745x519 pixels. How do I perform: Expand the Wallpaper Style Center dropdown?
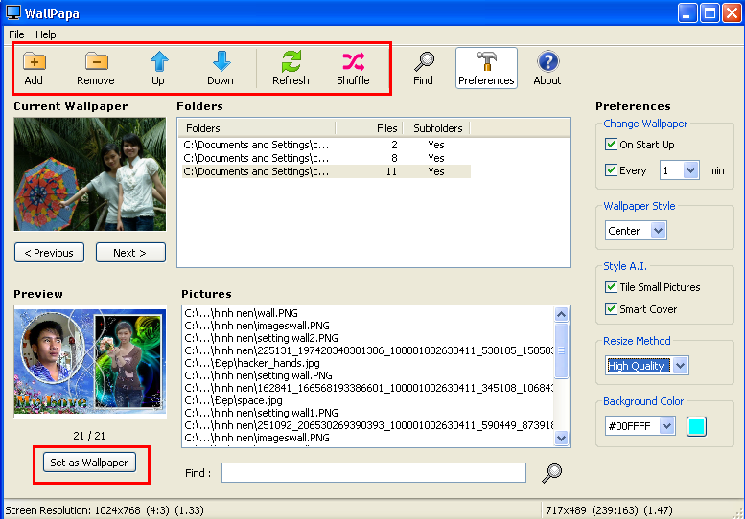point(658,231)
